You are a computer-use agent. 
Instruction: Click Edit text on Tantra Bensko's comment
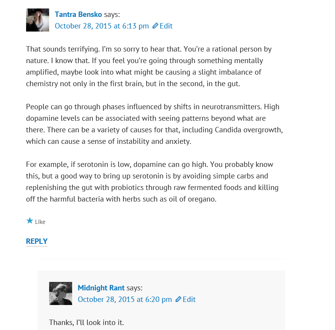click(166, 26)
